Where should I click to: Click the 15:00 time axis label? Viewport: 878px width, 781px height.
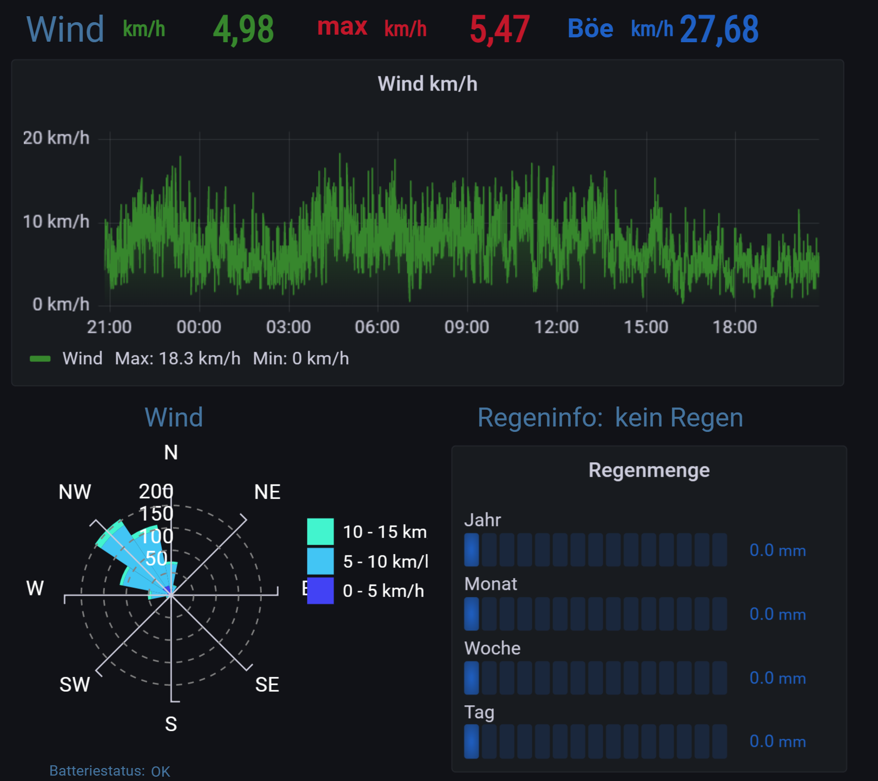coord(646,327)
